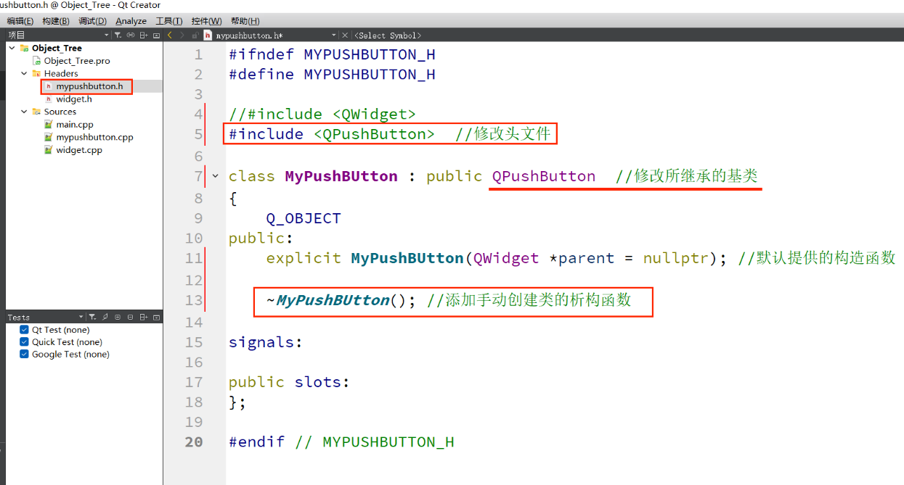Open the 构建(B) menu
Viewport: 904px width, 485px height.
[x=56, y=21]
